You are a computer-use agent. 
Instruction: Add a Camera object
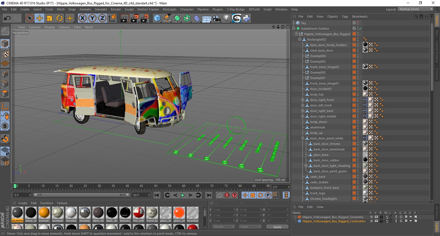[216, 18]
